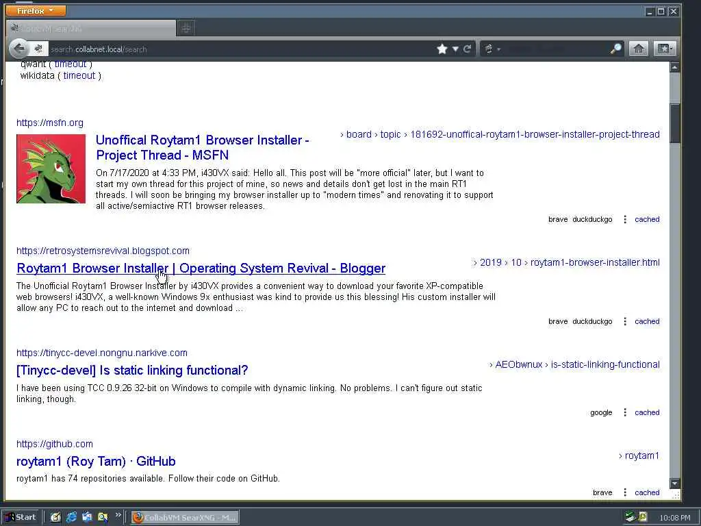Open the Windows Start menu

pos(21,517)
